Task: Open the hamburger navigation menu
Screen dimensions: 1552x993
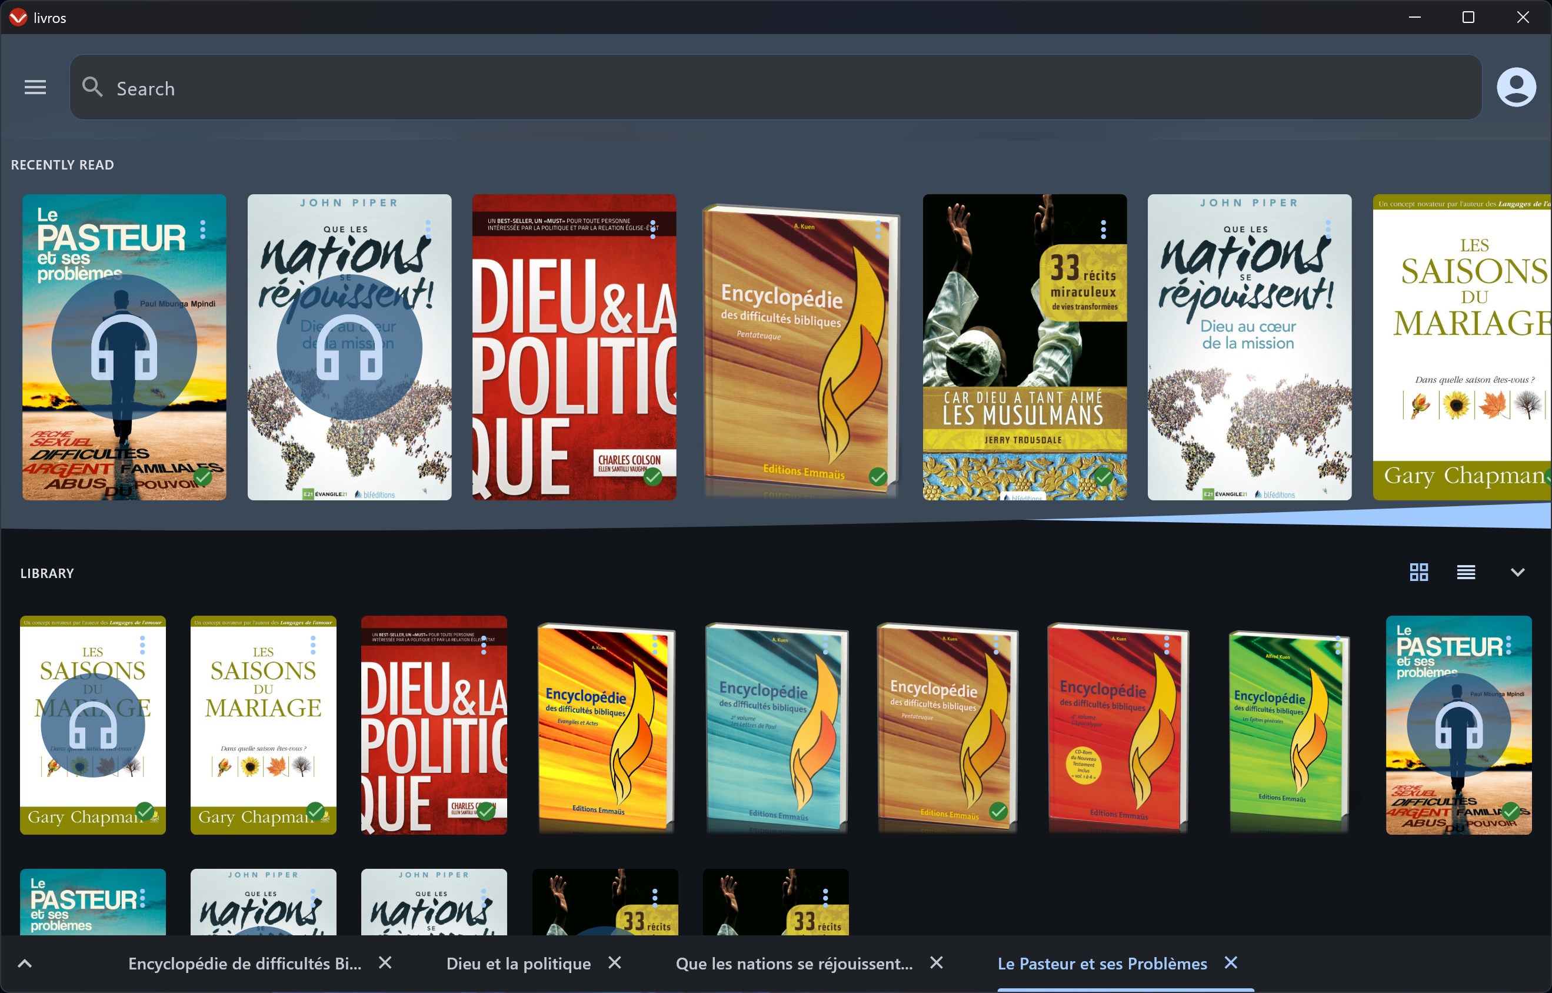Action: pos(35,87)
